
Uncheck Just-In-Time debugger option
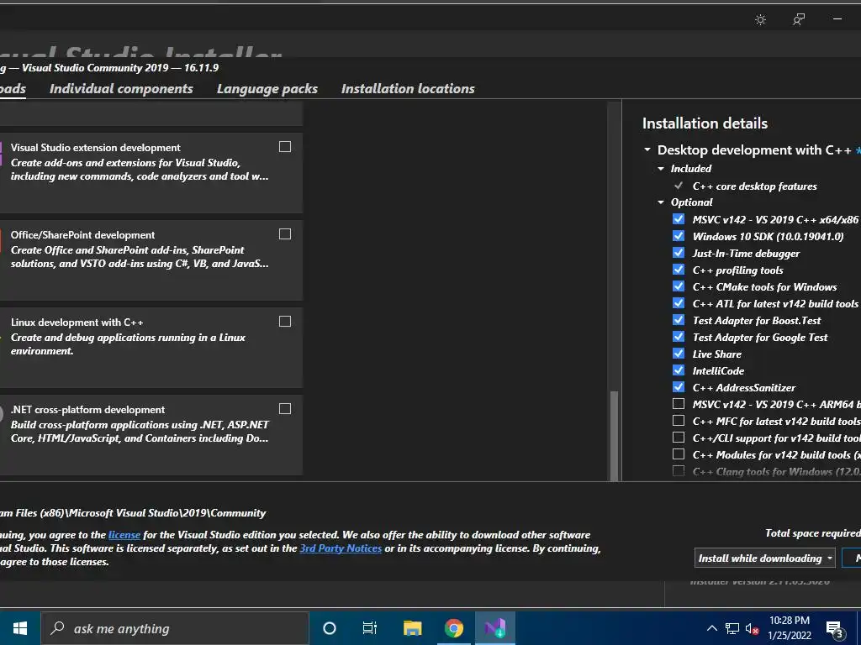[x=679, y=252]
